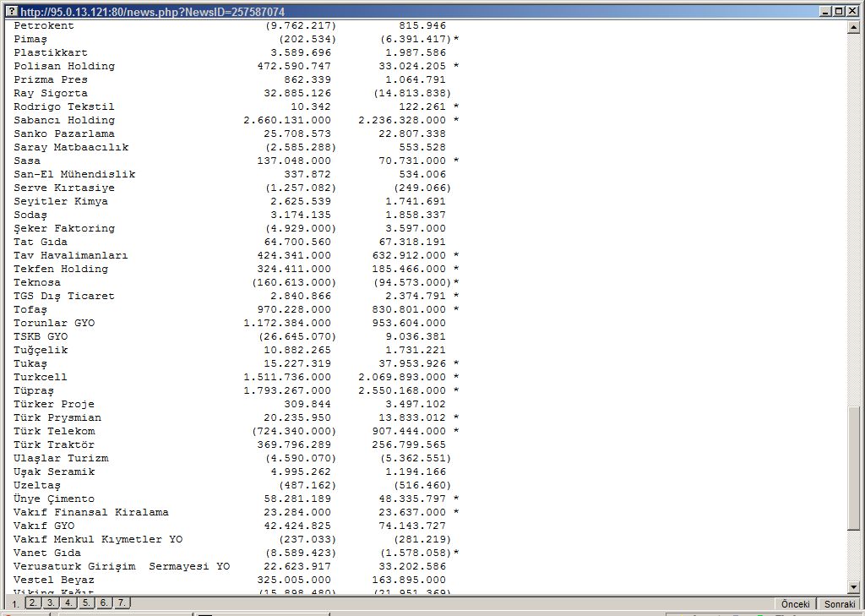Click the Vestel Beyaz name
Viewport: 865px width, 616px height.
click(x=54, y=581)
